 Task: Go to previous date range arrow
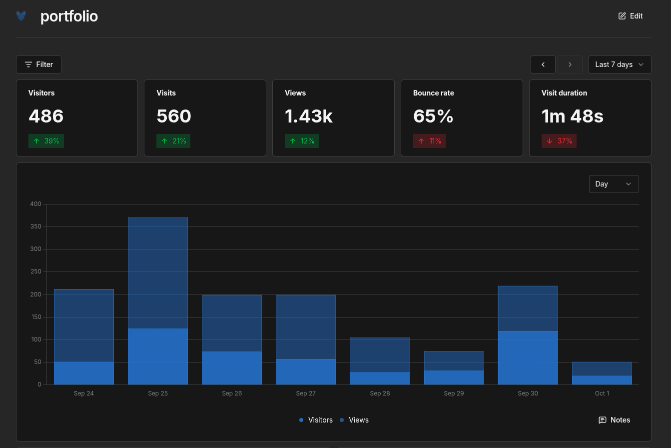543,64
